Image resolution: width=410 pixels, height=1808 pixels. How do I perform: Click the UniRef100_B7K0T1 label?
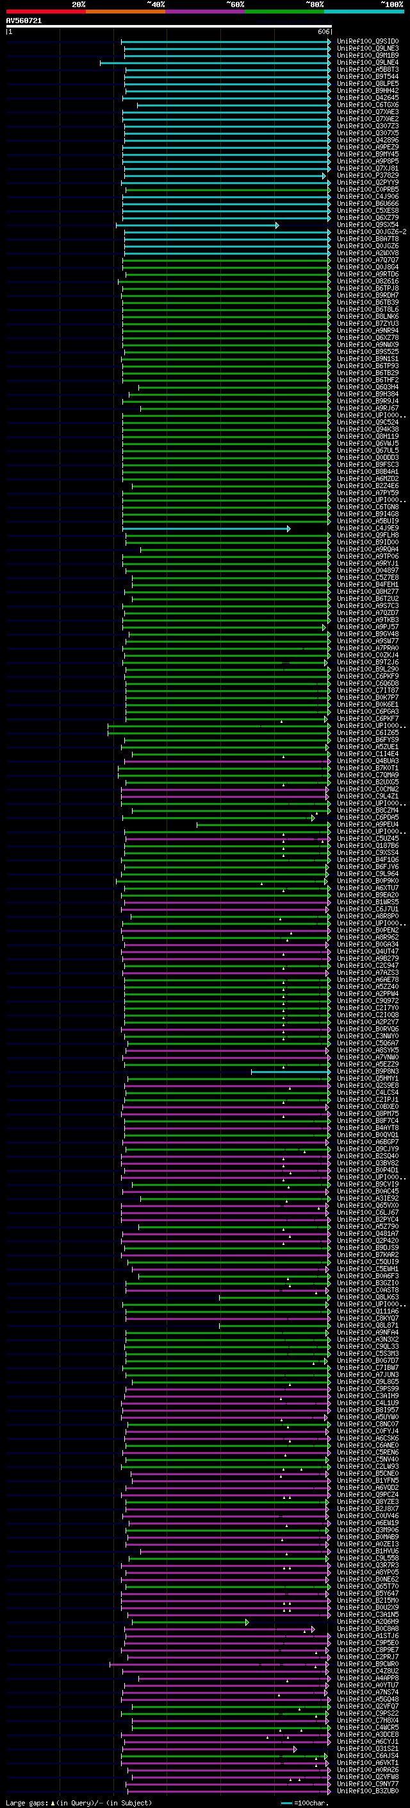pyautogui.click(x=367, y=768)
